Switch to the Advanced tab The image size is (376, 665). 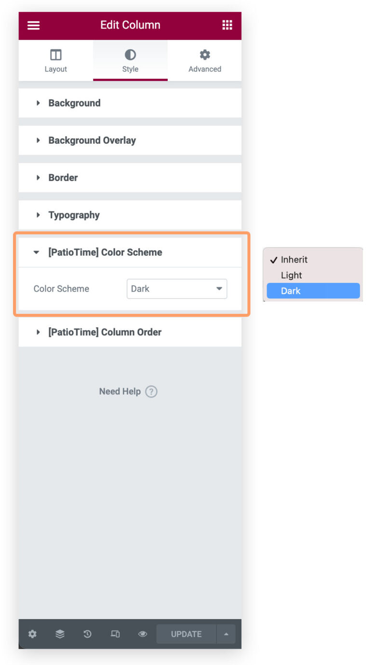coord(204,60)
